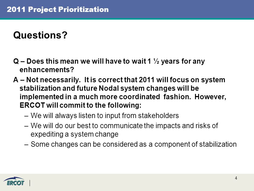
Task: Click the dash before Some changes bullet
Action: (x=26, y=145)
